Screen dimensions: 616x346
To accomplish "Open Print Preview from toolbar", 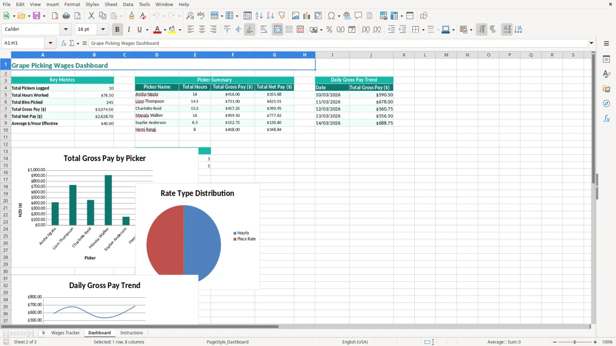I will (x=78, y=16).
